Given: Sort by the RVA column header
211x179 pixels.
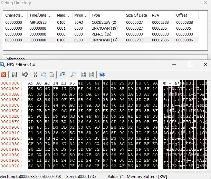Looking at the screenshot, I should (x=162, y=15).
